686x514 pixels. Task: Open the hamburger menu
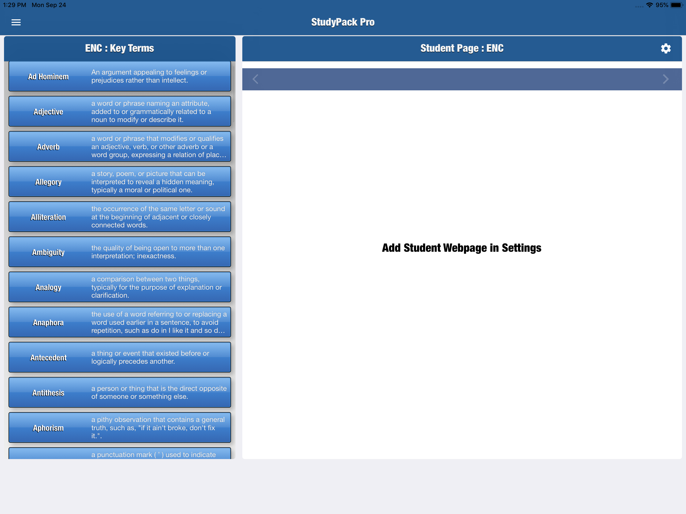pyautogui.click(x=16, y=22)
